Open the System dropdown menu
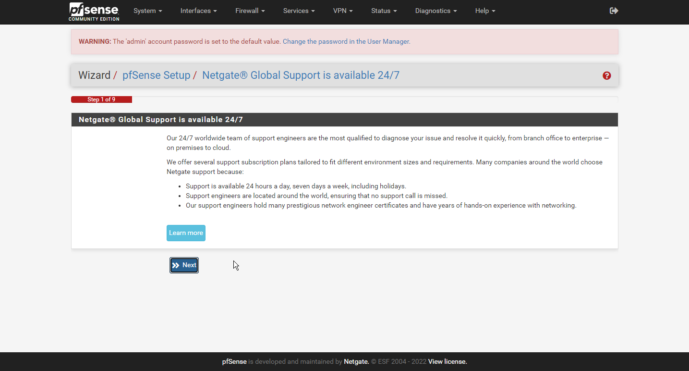The width and height of the screenshot is (689, 371). 148,11
